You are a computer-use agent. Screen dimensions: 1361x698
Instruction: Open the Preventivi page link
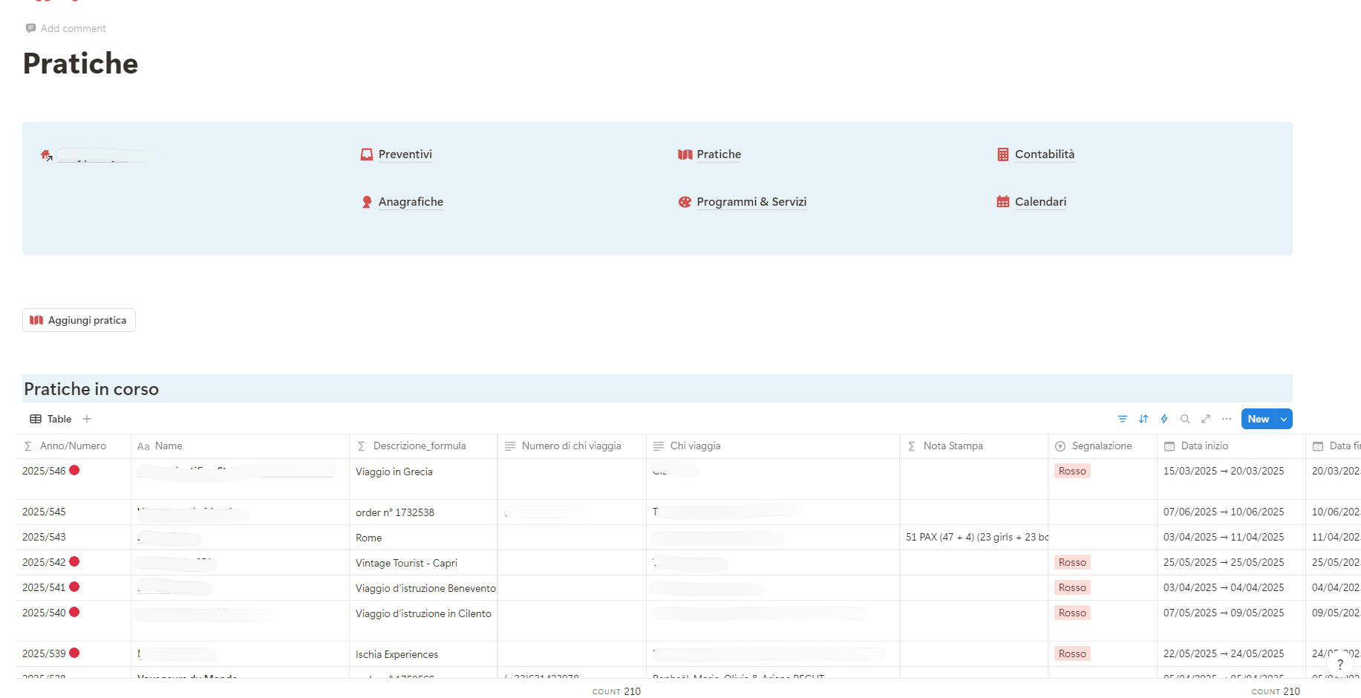405,154
